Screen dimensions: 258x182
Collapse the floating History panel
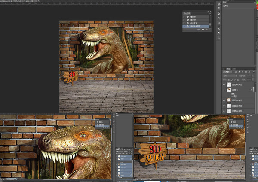pos(208,11)
